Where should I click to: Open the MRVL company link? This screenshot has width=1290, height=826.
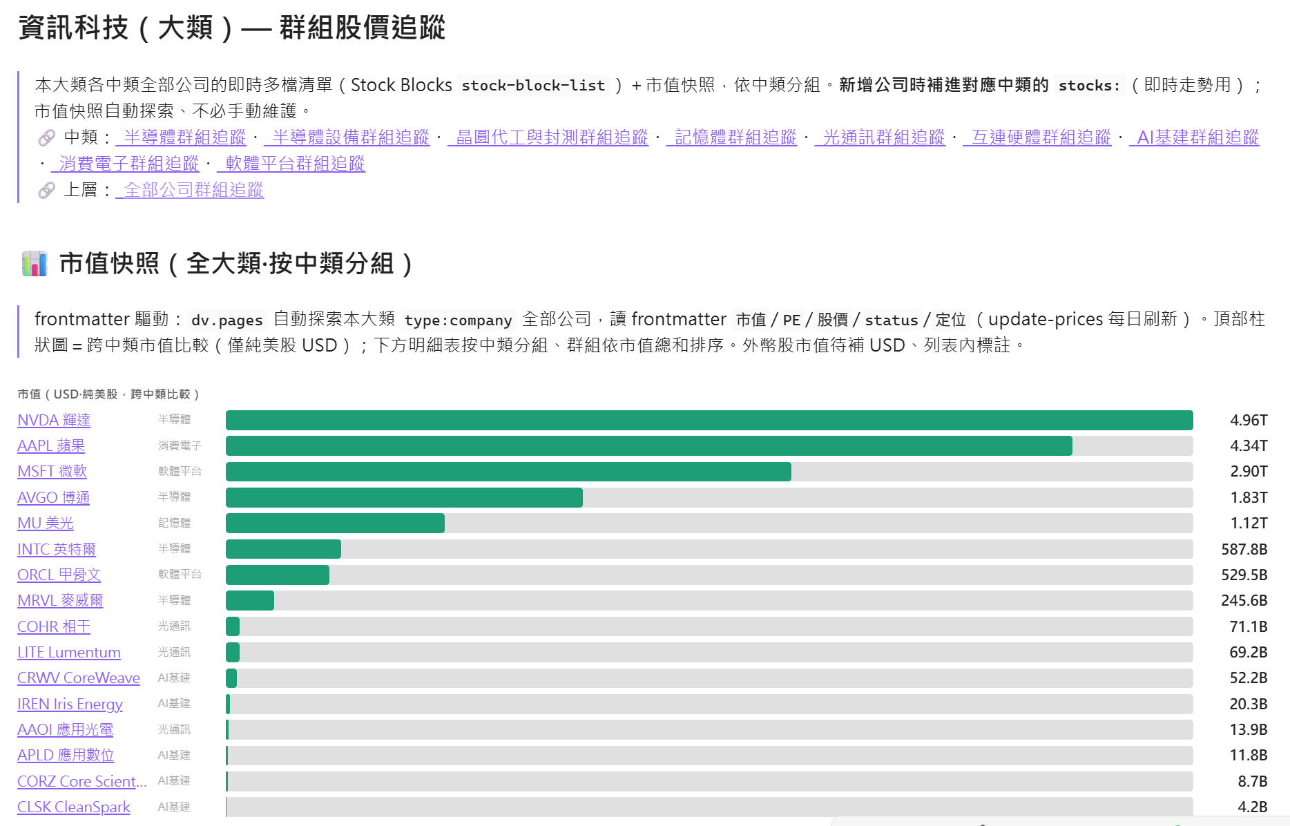tap(60, 601)
